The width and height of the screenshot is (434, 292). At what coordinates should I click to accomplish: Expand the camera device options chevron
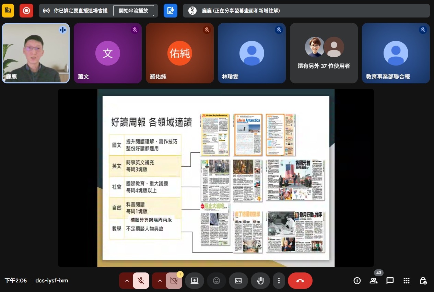[x=160, y=281]
